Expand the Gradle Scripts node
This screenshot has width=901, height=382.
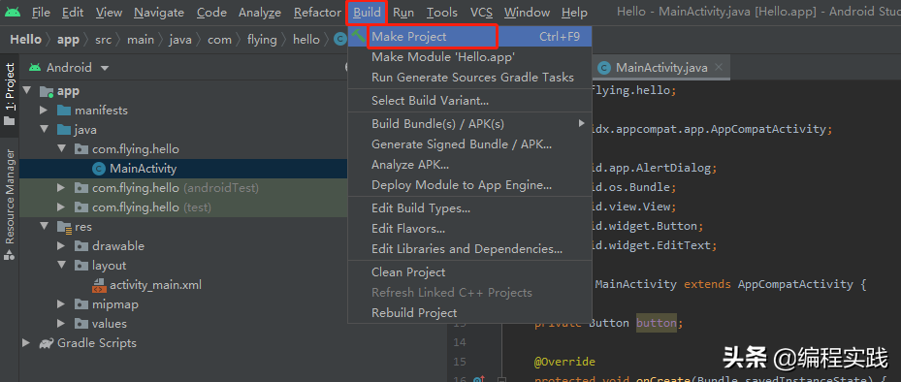pos(26,343)
